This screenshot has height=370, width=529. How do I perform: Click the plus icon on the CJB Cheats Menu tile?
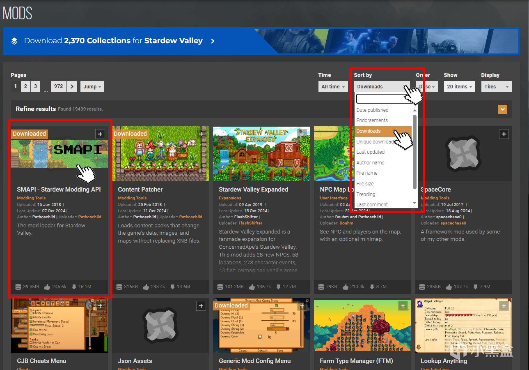pyautogui.click(x=100, y=305)
